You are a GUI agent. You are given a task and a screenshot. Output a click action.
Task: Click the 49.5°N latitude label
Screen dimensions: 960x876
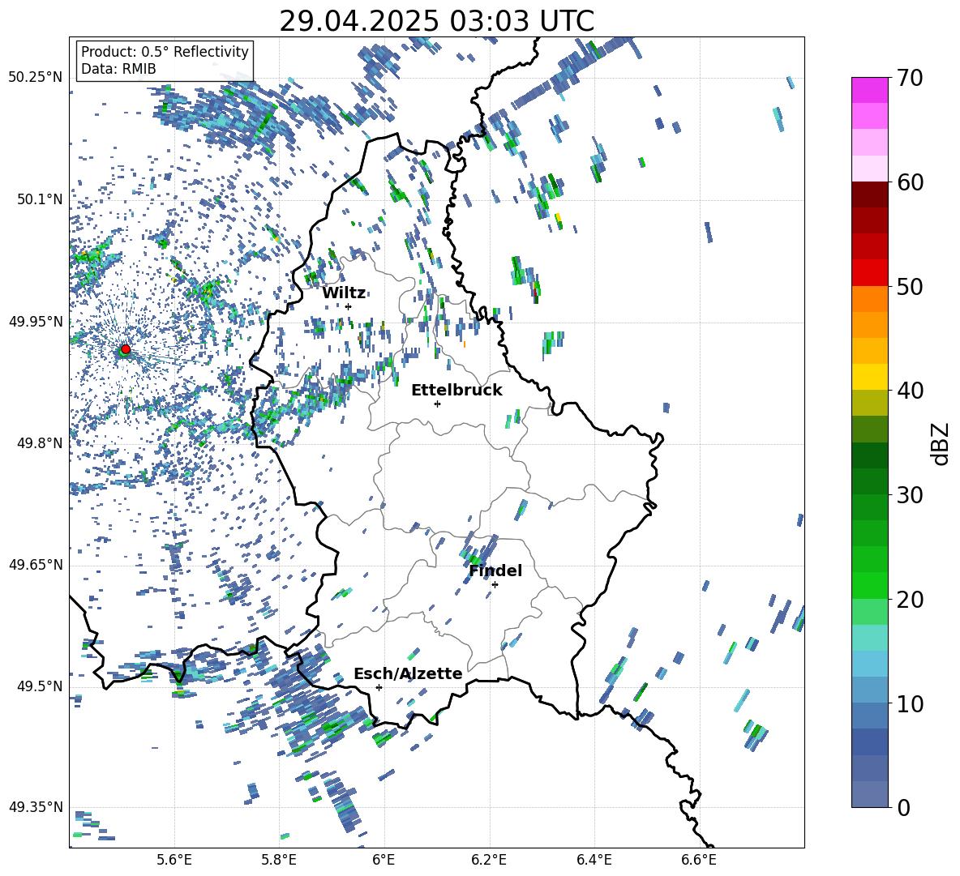coord(40,686)
